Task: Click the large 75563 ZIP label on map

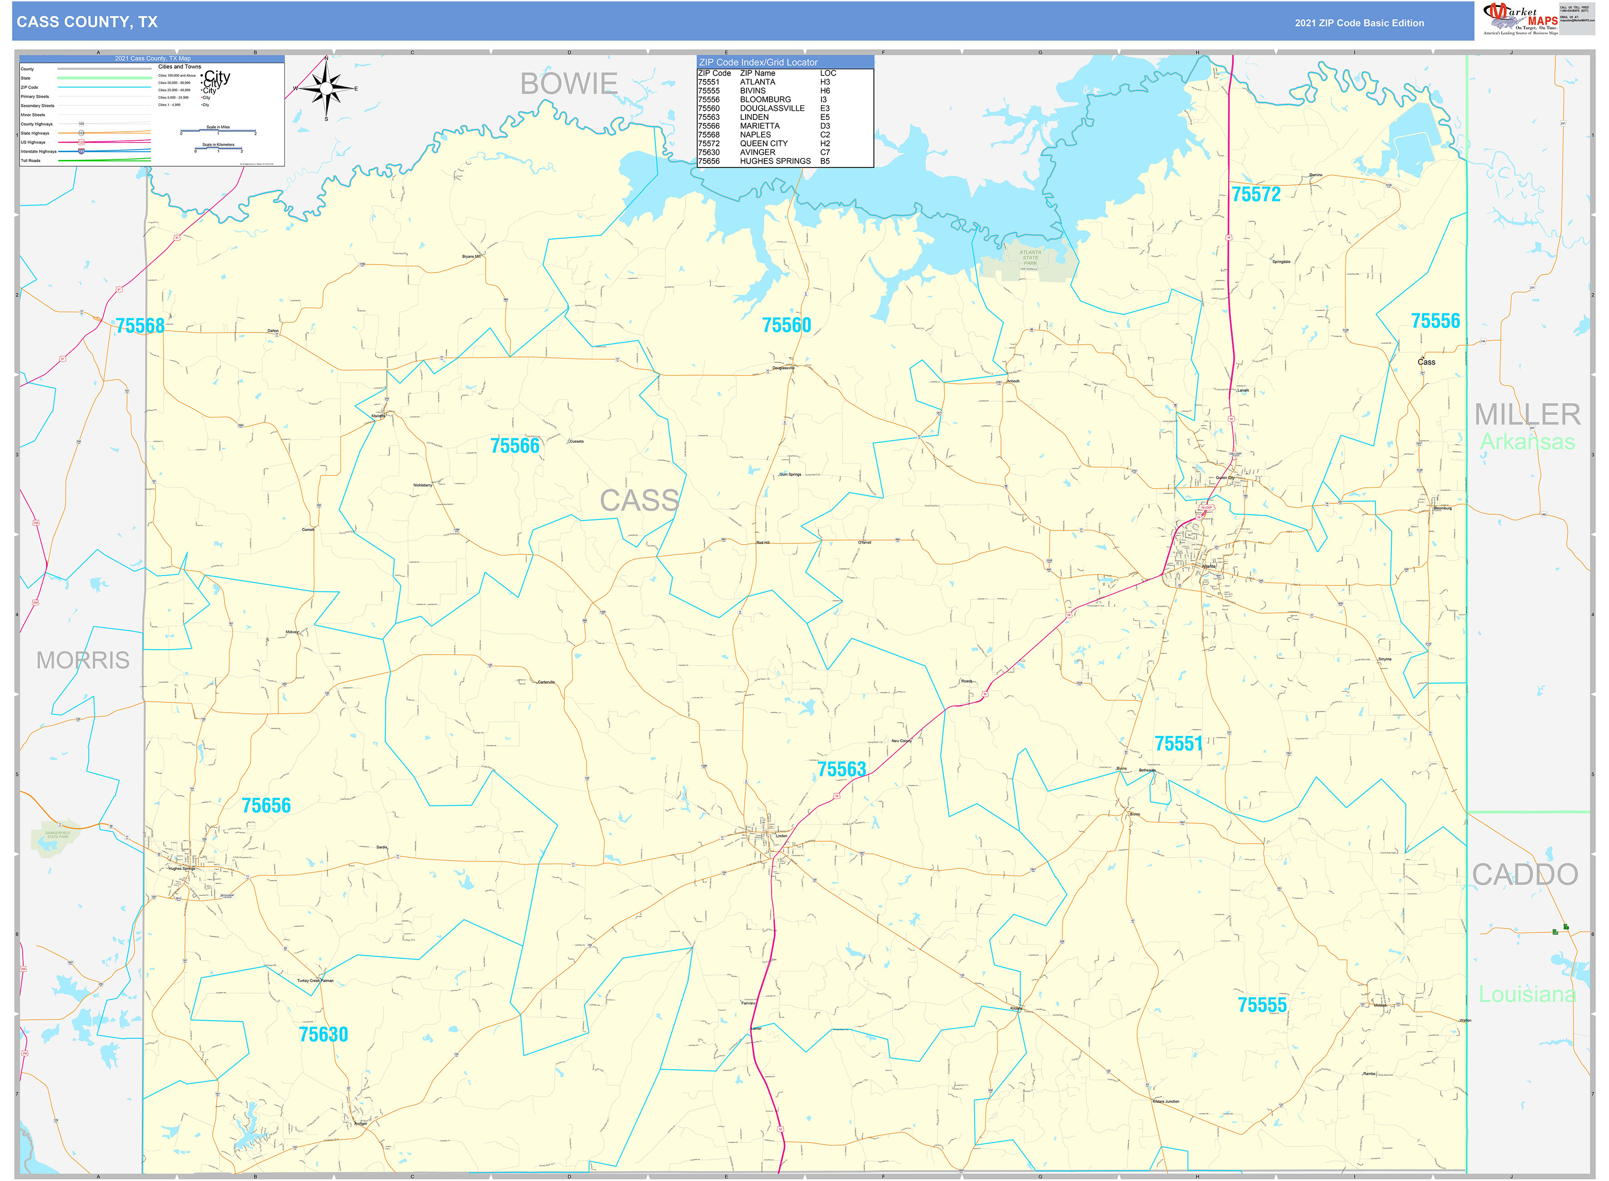Action: (842, 770)
